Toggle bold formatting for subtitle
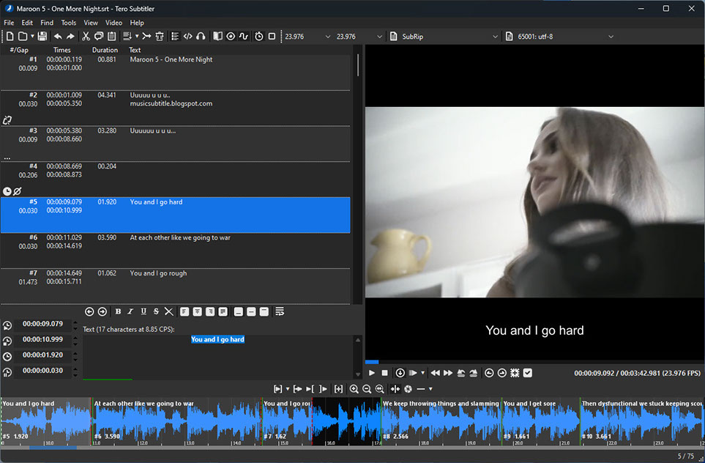This screenshot has width=705, height=463. pos(118,311)
